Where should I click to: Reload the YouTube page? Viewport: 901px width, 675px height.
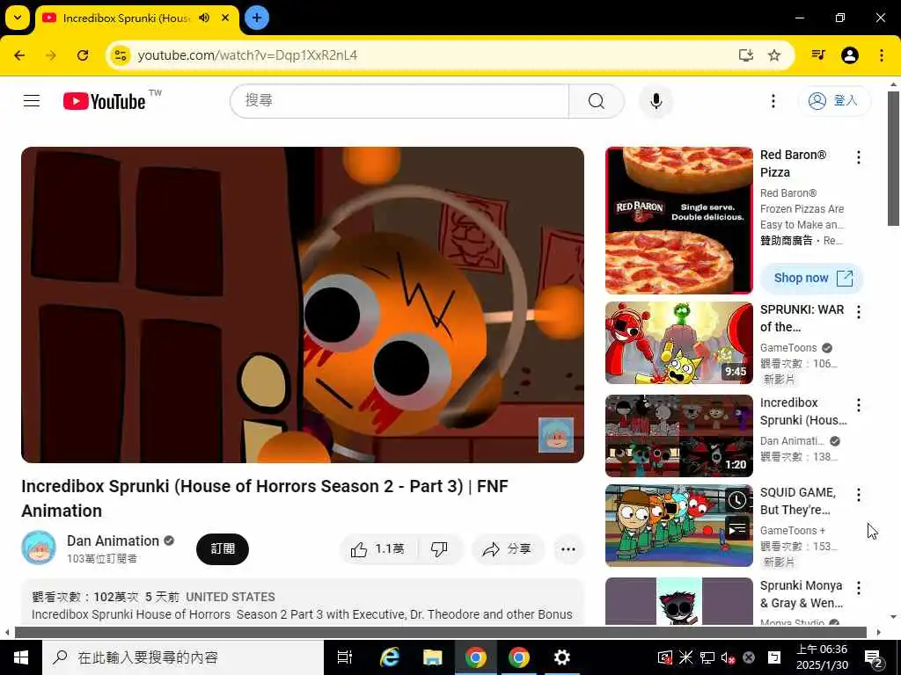pos(83,55)
